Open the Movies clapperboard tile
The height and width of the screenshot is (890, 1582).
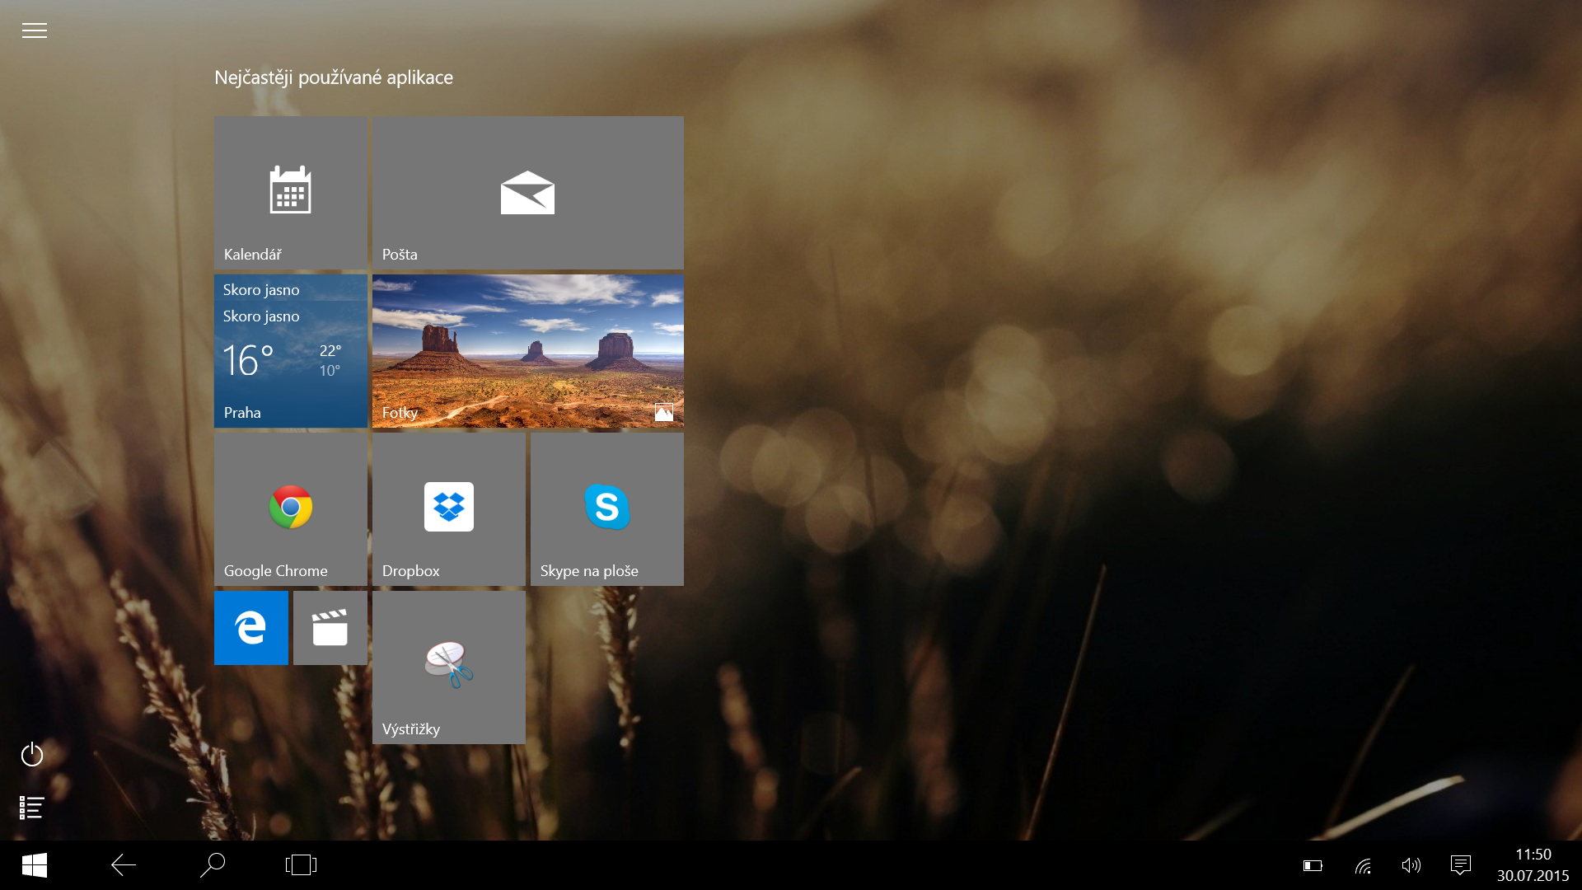pos(330,628)
